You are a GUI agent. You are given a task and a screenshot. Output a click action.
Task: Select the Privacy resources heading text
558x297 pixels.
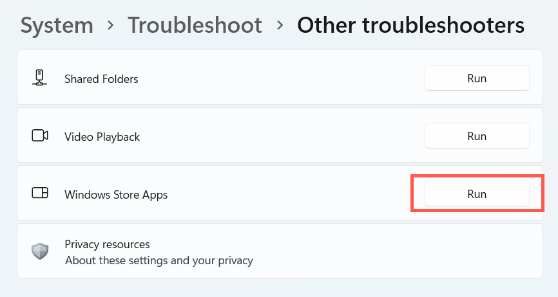pos(107,244)
